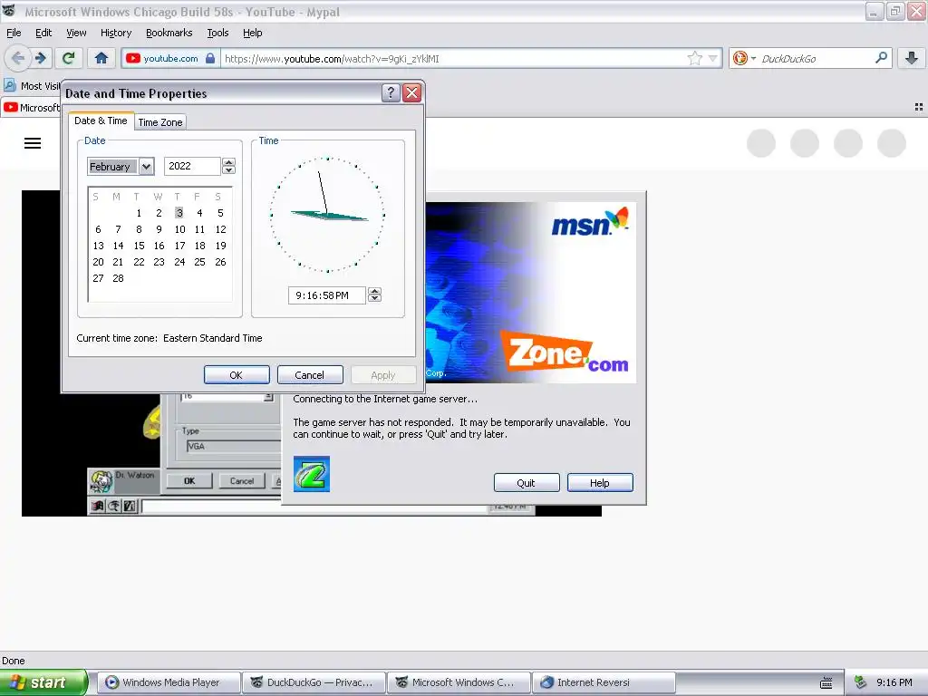This screenshot has width=928, height=696.
Task: Open YouTube hamburger menu icon
Action: [33, 143]
